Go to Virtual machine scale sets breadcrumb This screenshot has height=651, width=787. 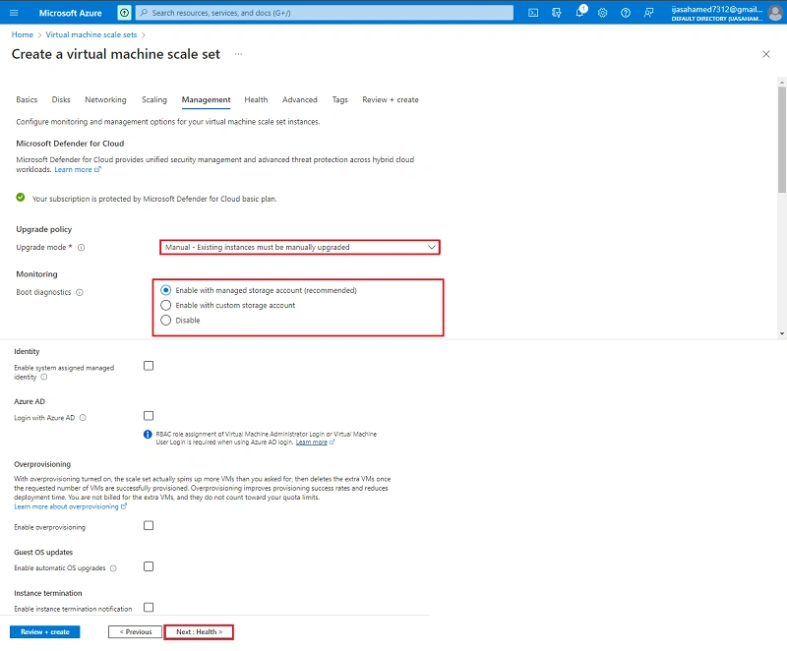pyautogui.click(x=91, y=34)
